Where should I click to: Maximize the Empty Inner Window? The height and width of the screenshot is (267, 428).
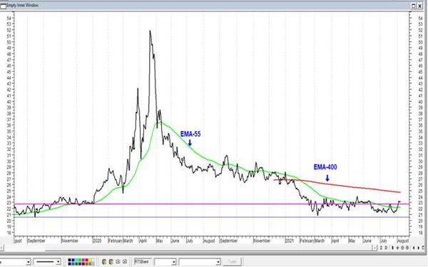(x=414, y=6)
